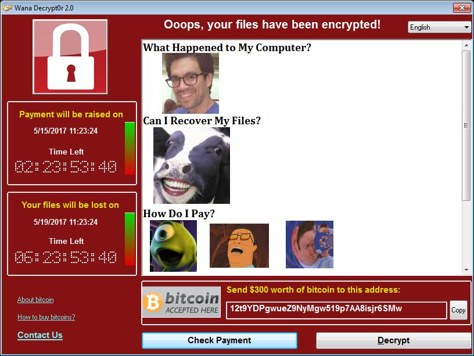Click the app icon in the title bar
This screenshot has height=356, width=474.
pos(6,8)
